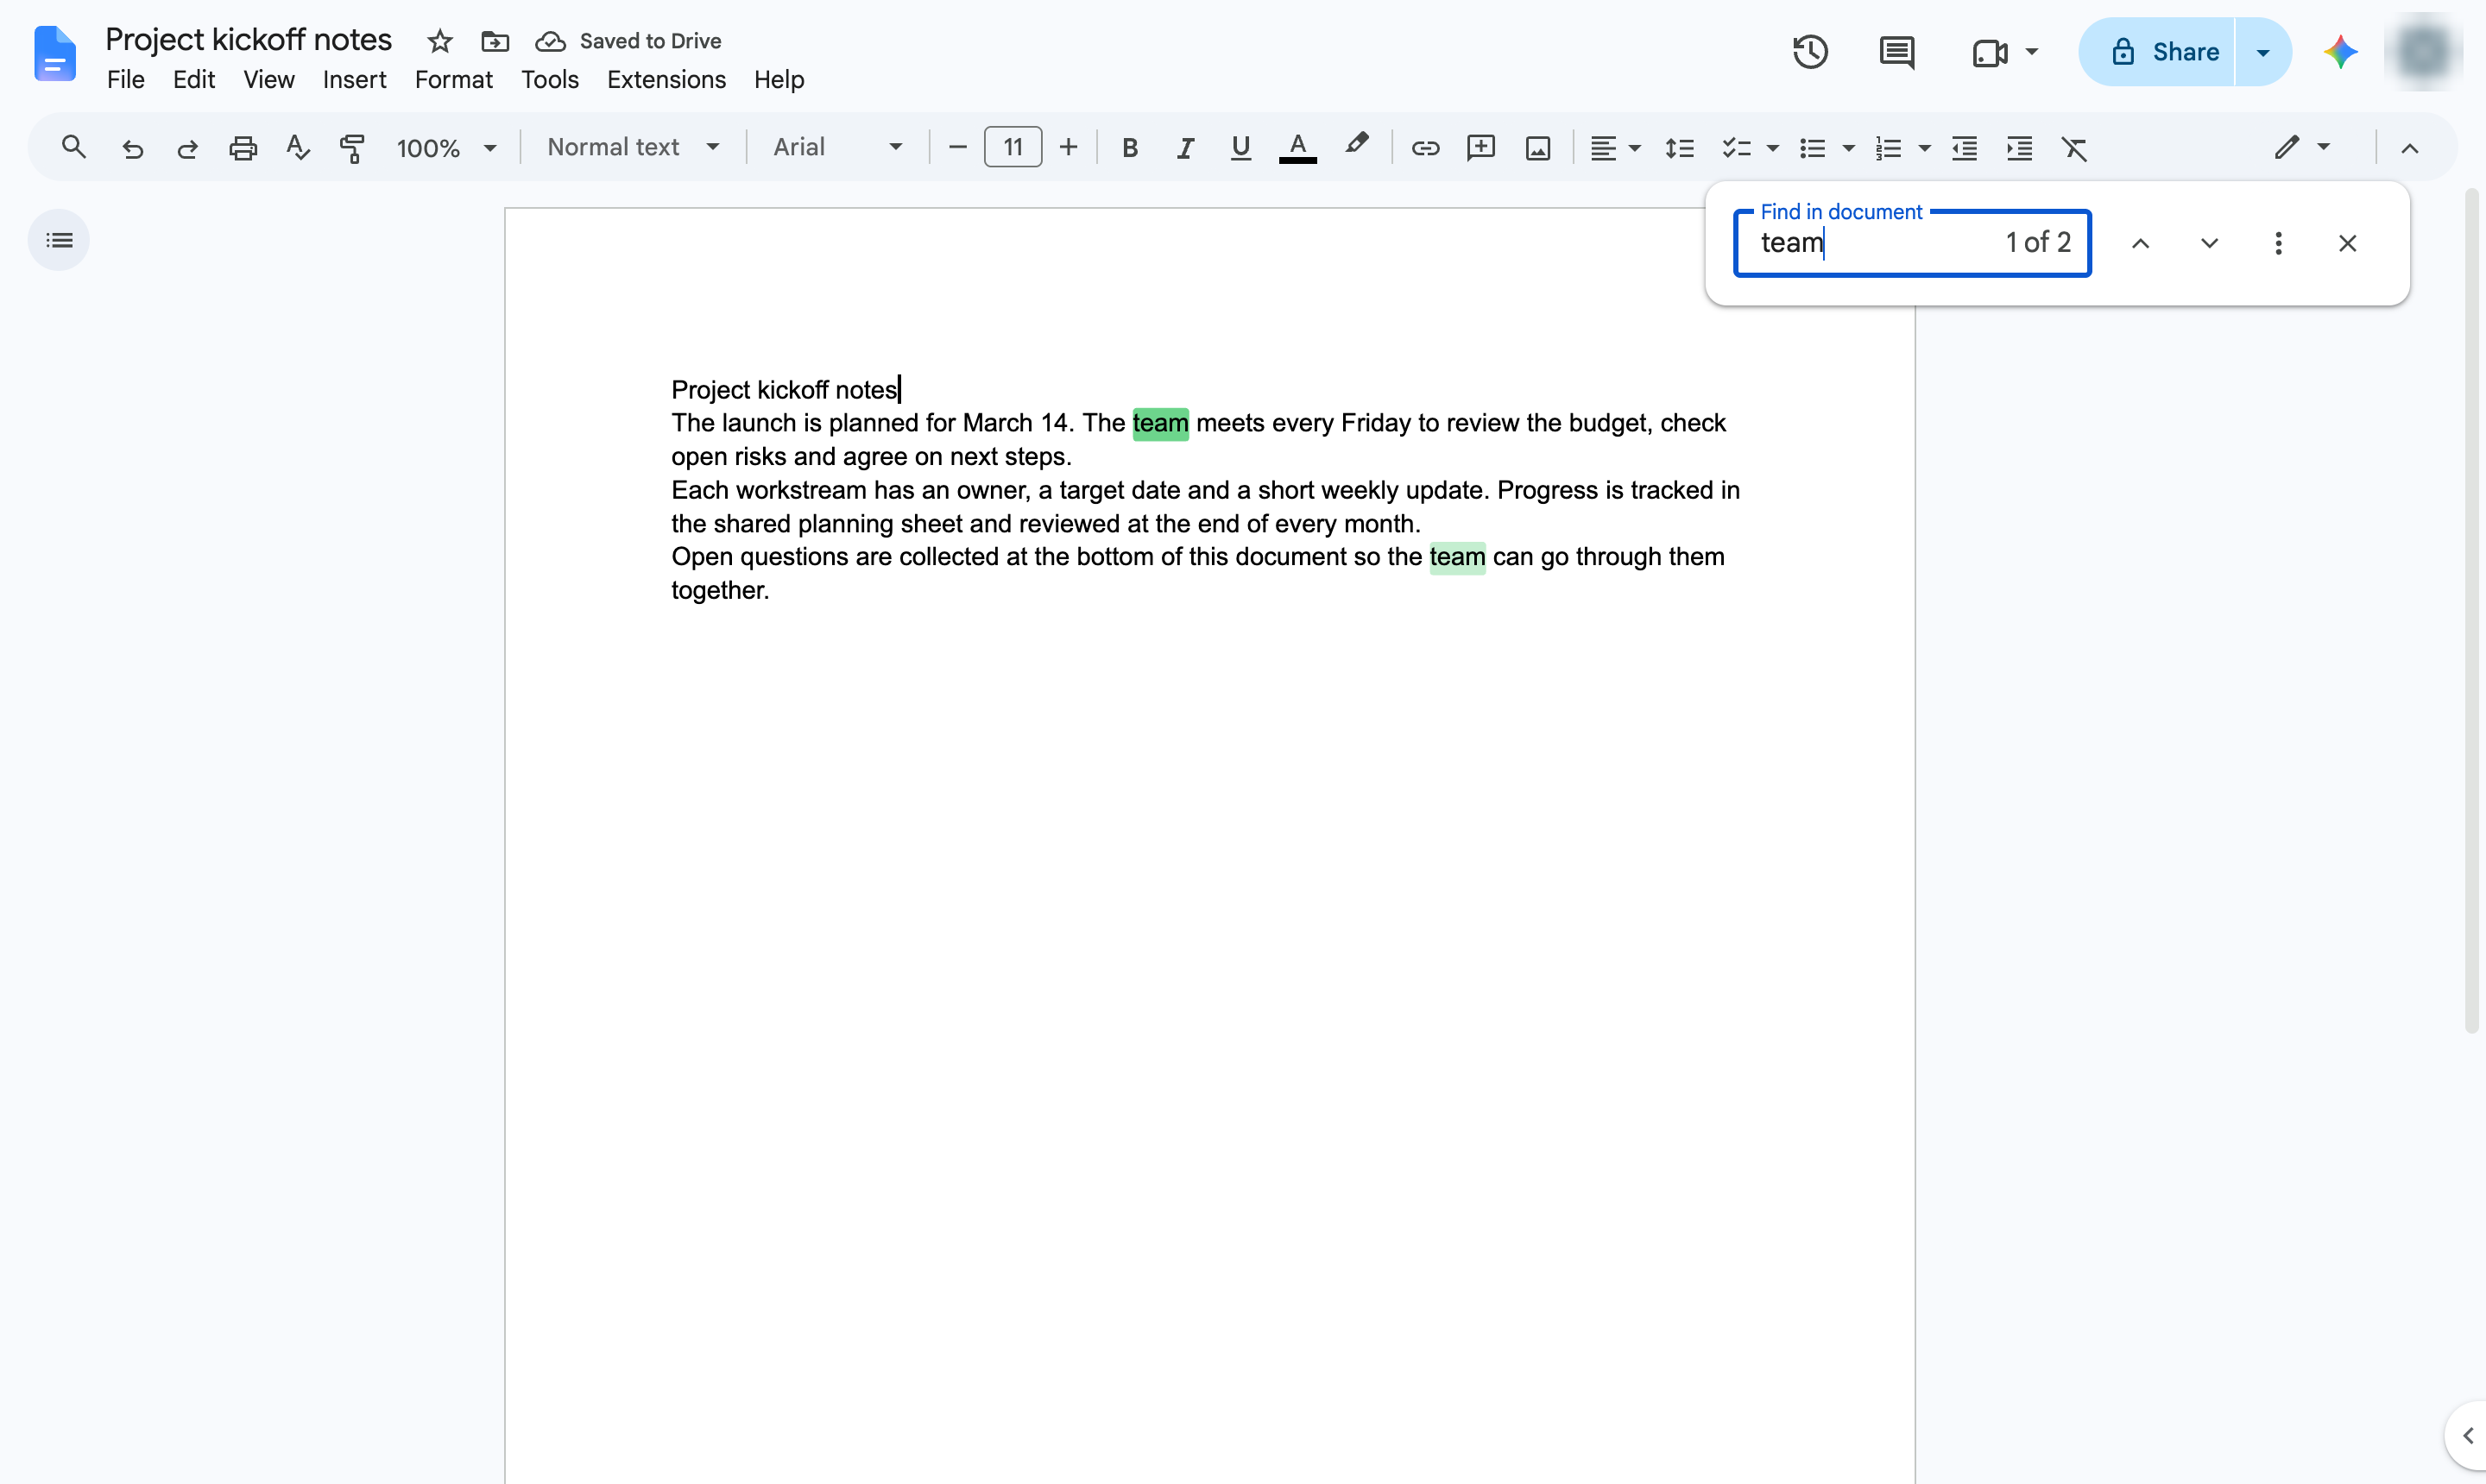Viewport: 2486px width, 1484px height.
Task: Redo the last action
Action: coord(187,148)
